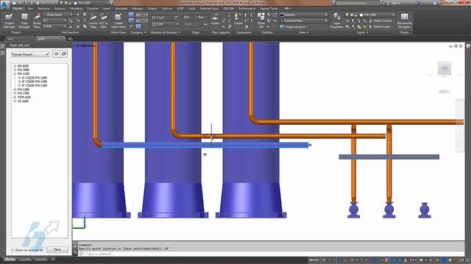Click the open-folder icon in P&ID Line List

coord(56,54)
